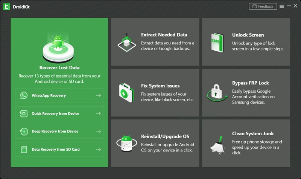The image size is (301, 179).
Task: Click the Extract Needed Data icon
Action: coord(126,42)
